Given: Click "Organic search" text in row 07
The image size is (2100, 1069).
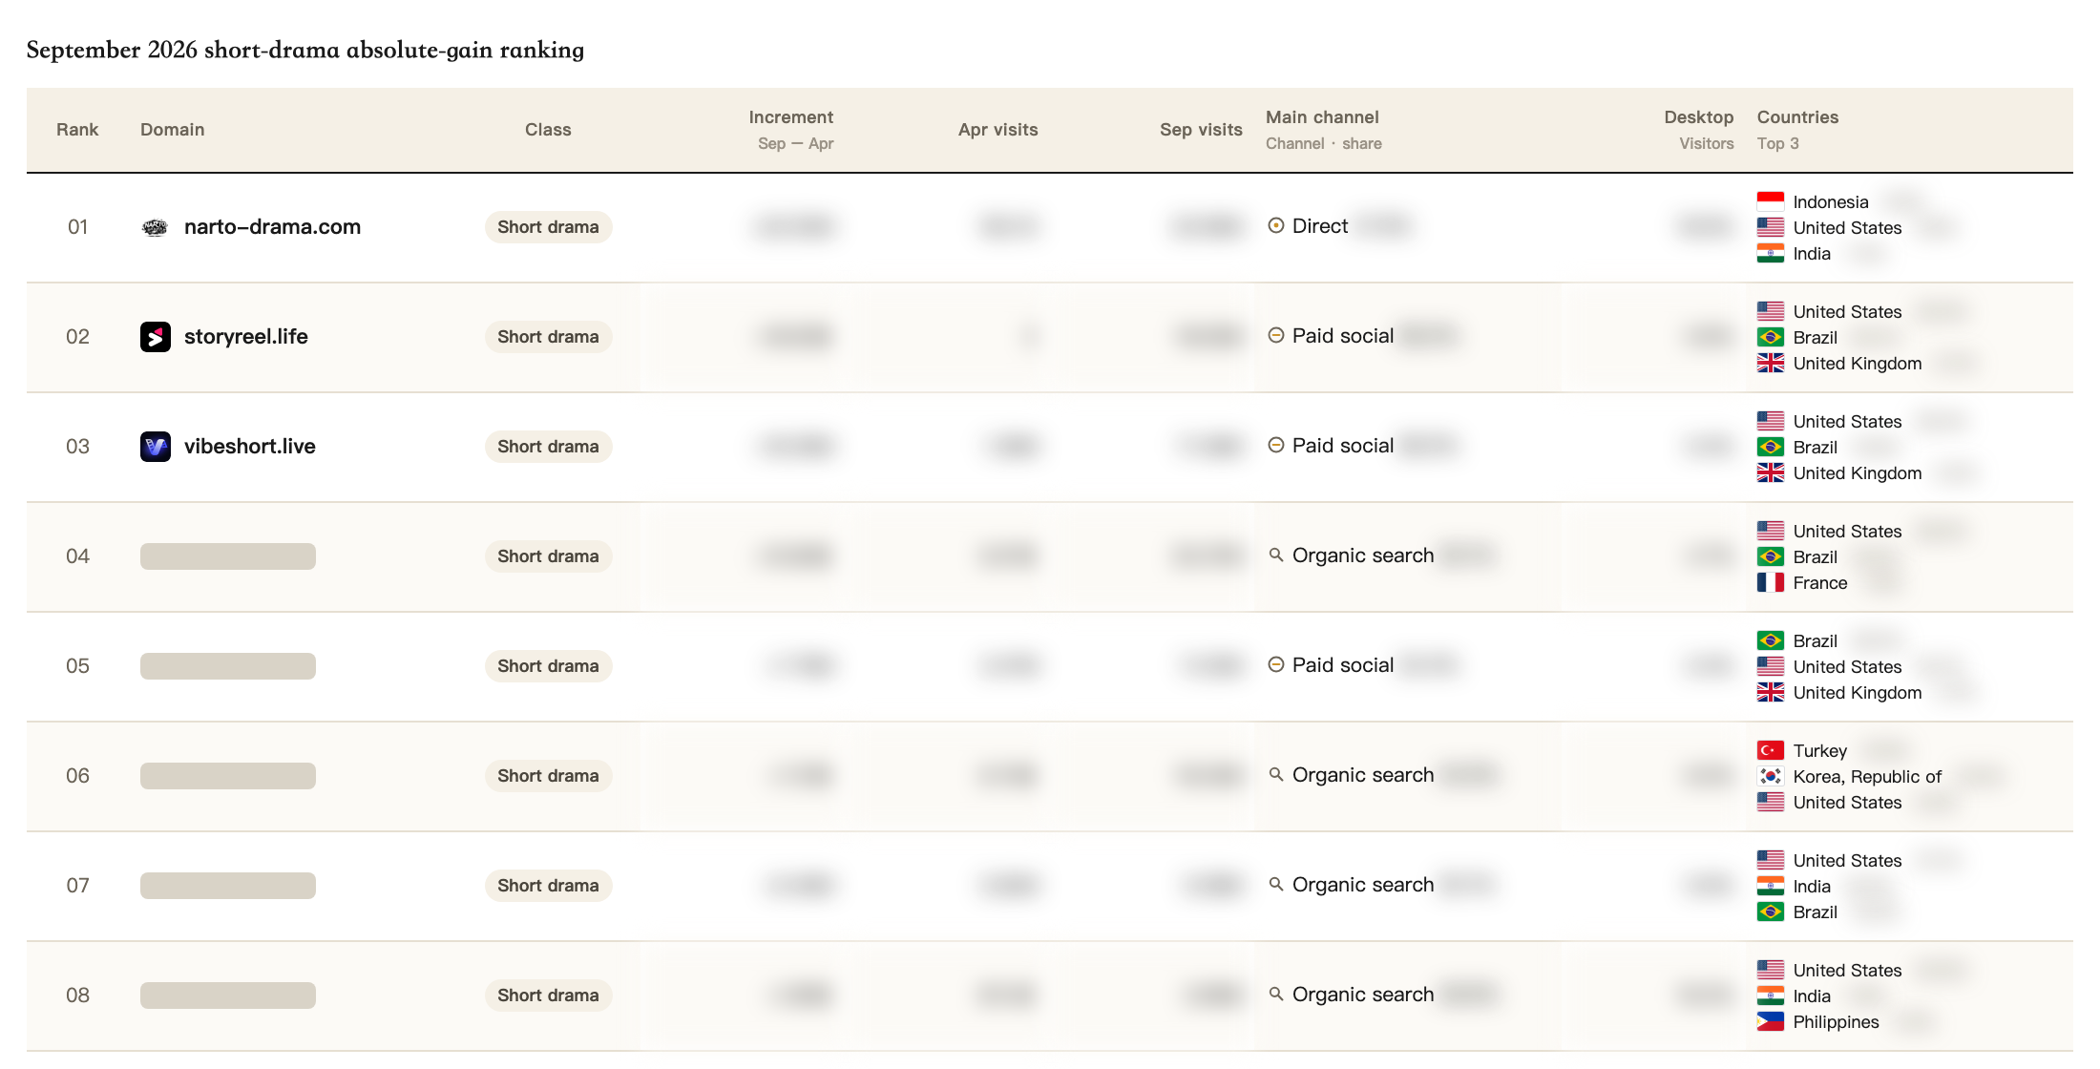Looking at the screenshot, I should 1363,885.
